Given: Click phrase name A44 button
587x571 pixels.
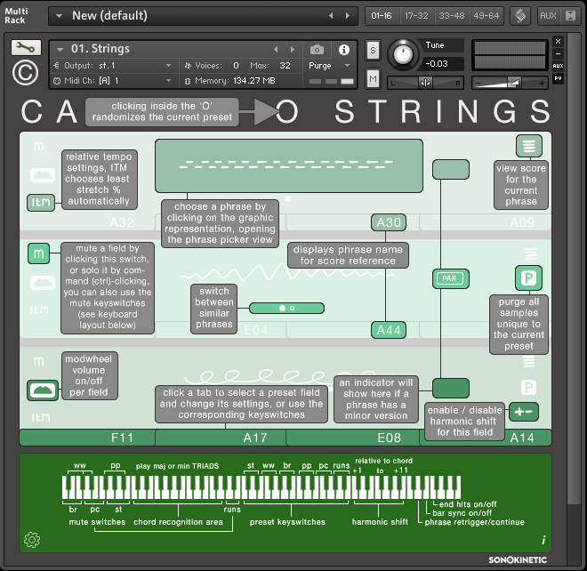Looking at the screenshot, I should point(389,330).
